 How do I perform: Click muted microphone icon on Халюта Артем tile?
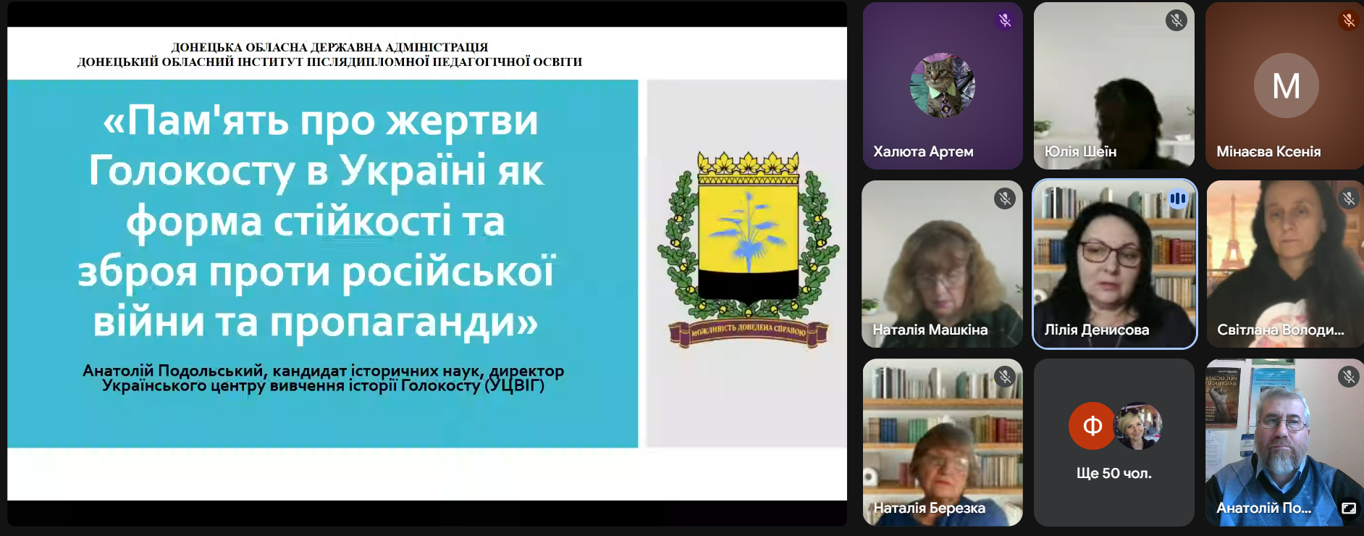(1005, 20)
